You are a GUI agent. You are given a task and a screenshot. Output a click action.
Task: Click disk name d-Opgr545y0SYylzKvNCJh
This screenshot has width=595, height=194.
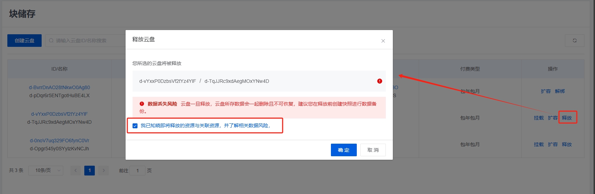tap(59, 149)
